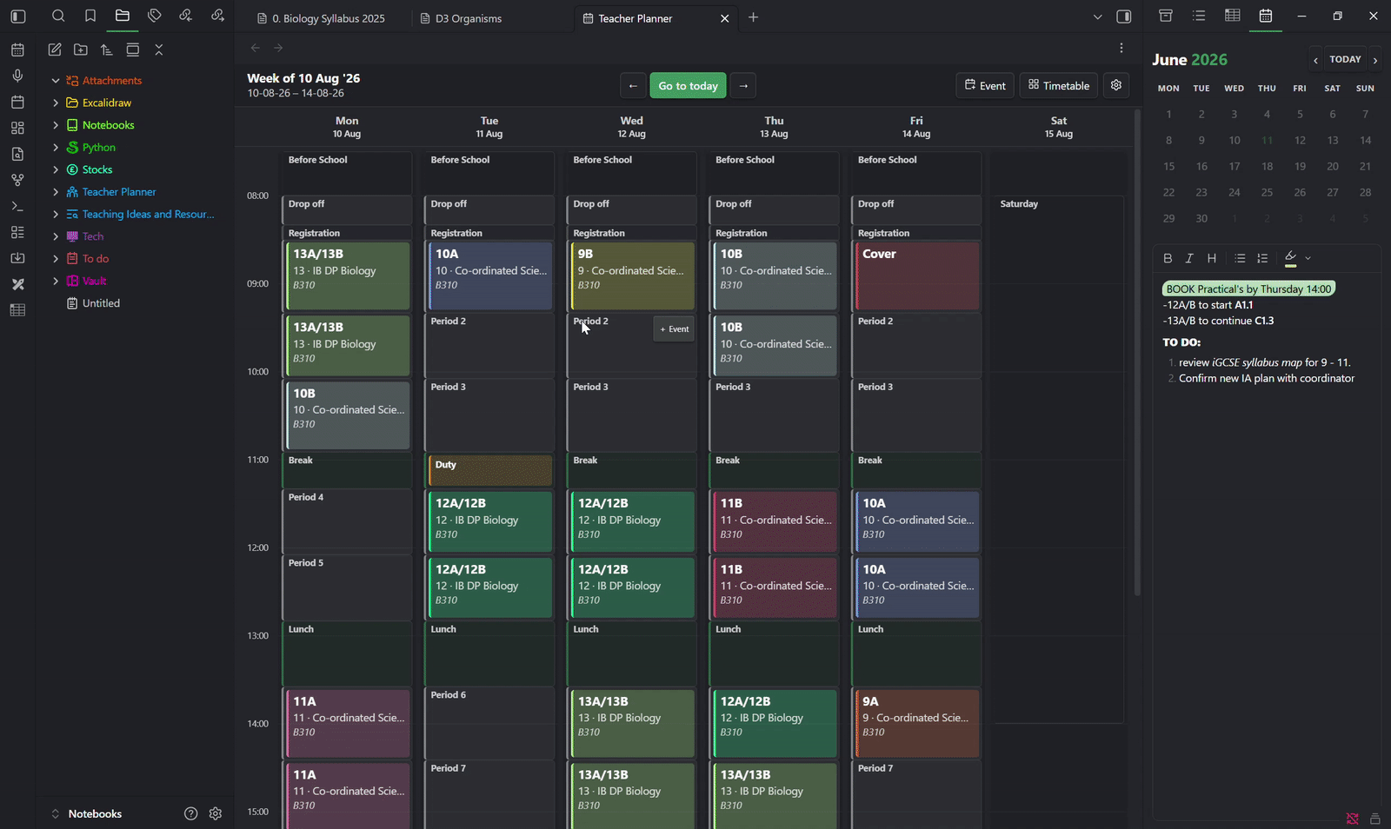Open graph view from the ribbon
Screen dimensions: 1391x829
tap(17, 180)
